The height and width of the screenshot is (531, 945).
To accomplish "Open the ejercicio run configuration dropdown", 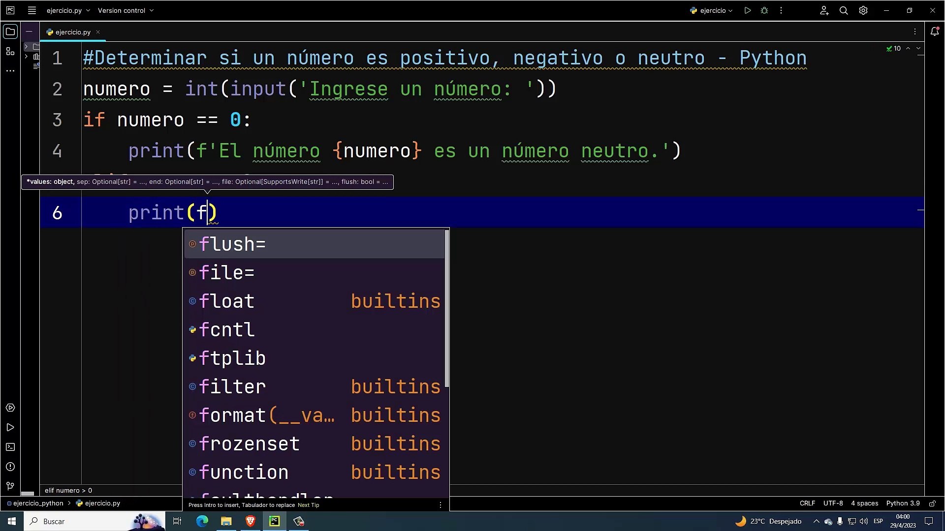I will (x=712, y=10).
